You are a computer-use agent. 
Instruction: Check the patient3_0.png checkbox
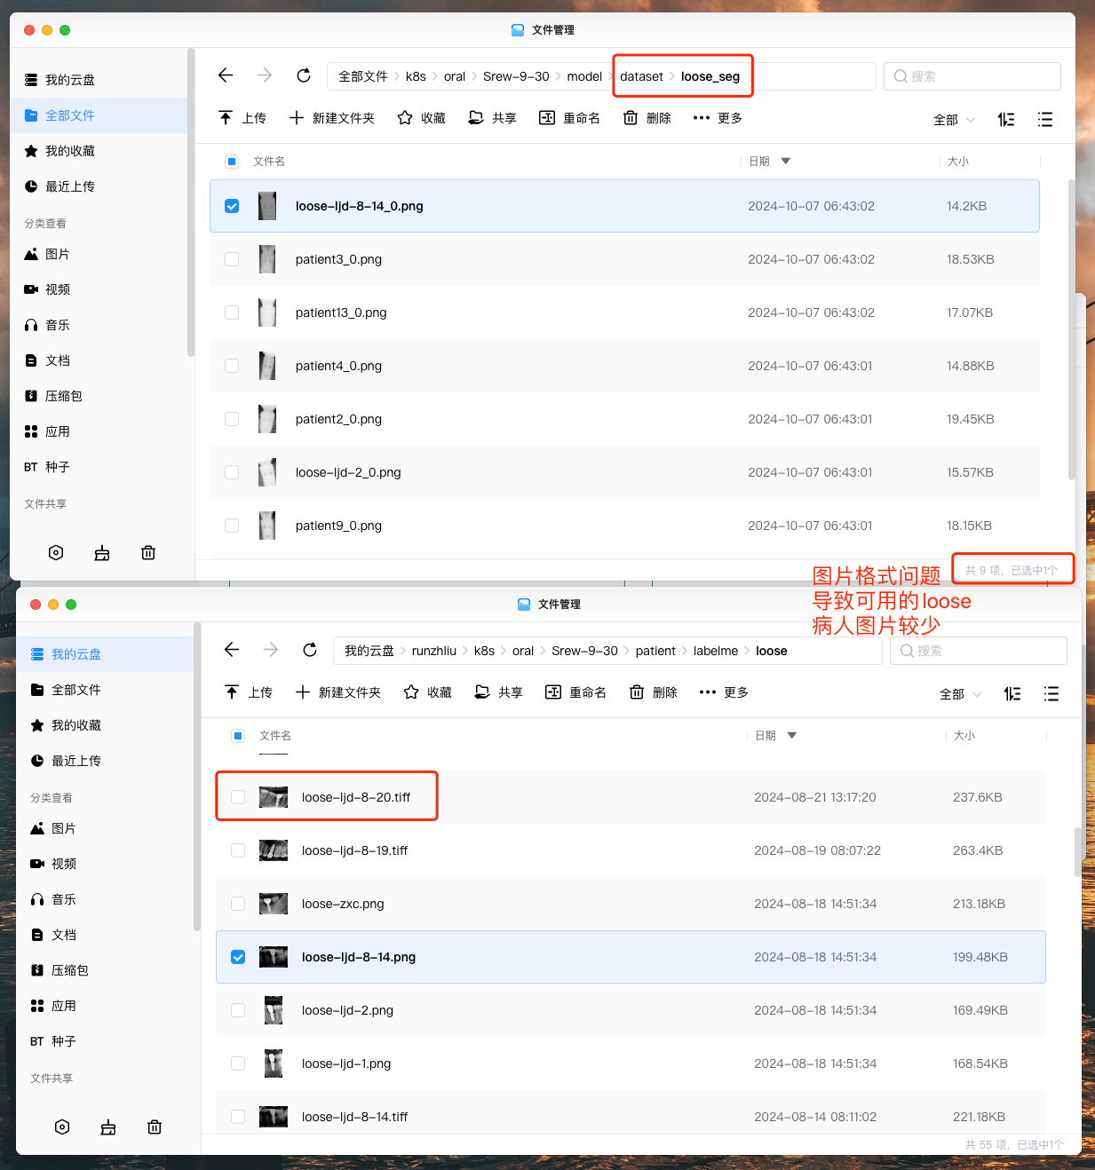click(232, 259)
